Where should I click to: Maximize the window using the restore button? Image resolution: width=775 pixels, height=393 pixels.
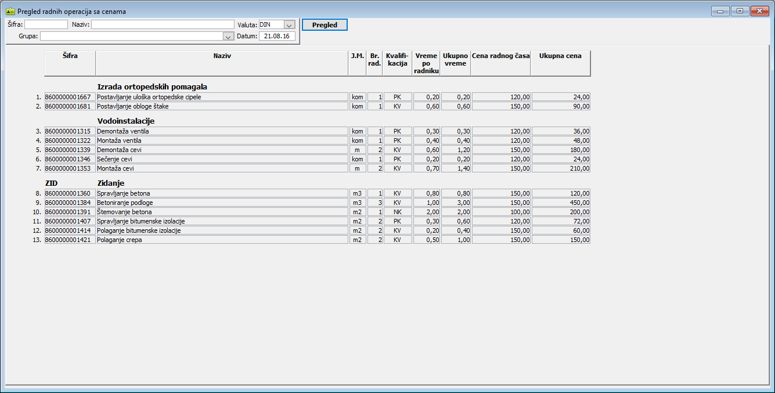740,11
